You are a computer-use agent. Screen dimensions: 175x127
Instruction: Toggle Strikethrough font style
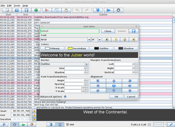click(x=134, y=40)
